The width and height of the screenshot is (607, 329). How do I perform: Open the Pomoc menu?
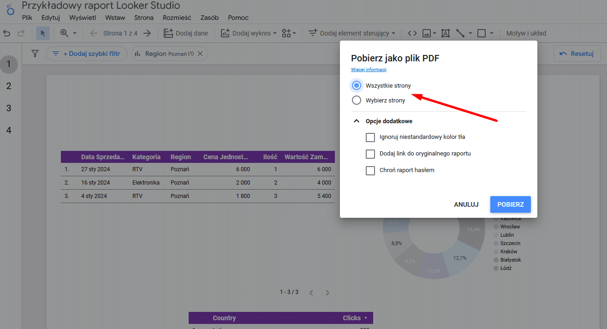pyautogui.click(x=238, y=18)
